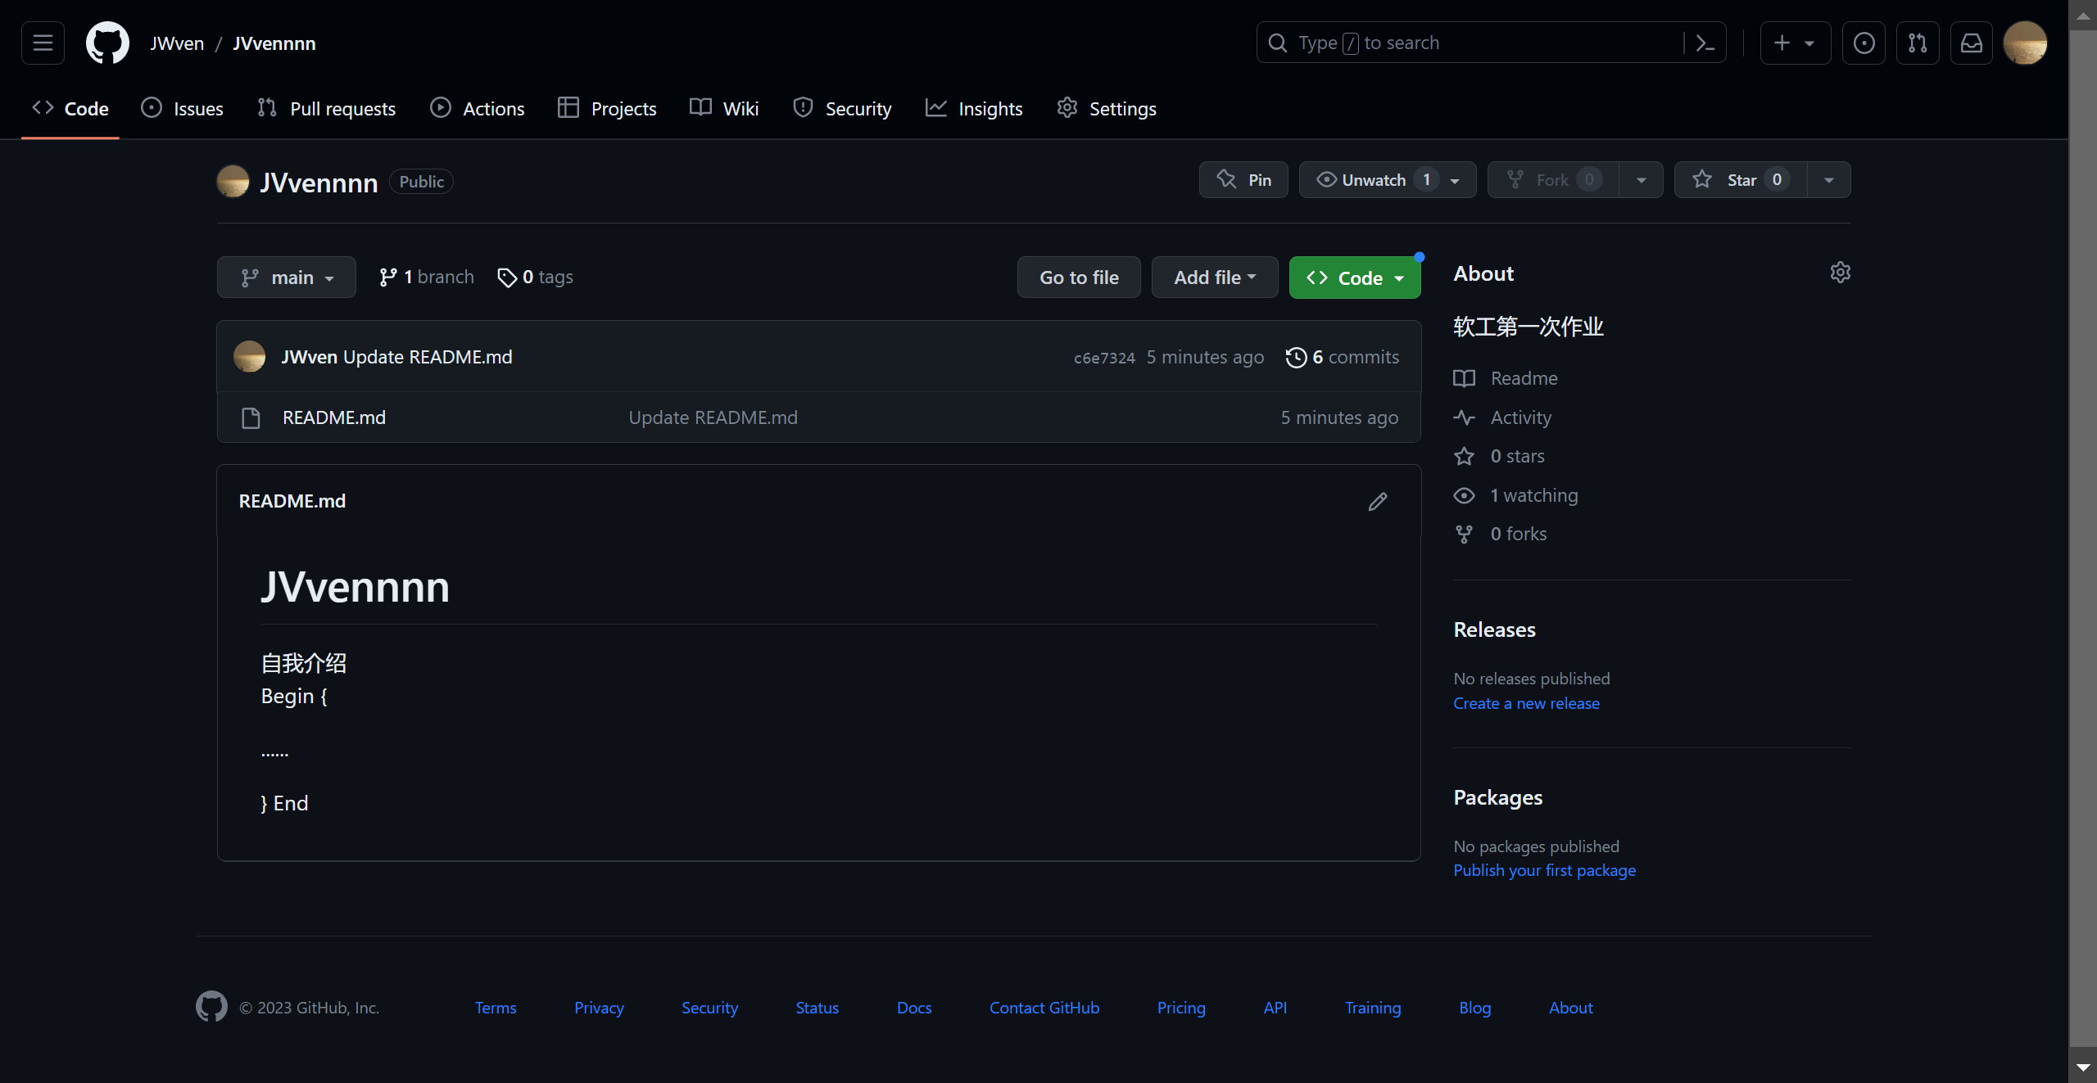Viewport: 2097px width, 1083px height.
Task: Click the GitHub logo homepage icon
Action: click(107, 43)
